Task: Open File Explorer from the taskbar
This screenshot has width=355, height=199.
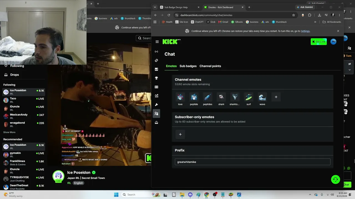Action: [x=182, y=195]
